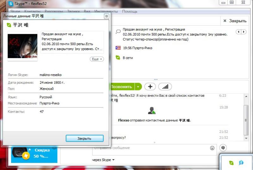The image size is (253, 170).
Task: Click the add contact icon in chat
Action: point(152,111)
